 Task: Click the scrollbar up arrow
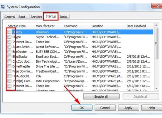[156, 25]
